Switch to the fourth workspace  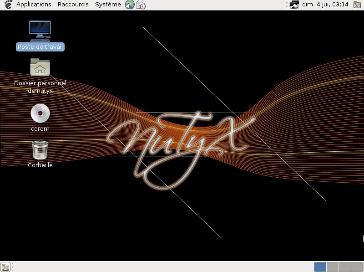click(357, 267)
